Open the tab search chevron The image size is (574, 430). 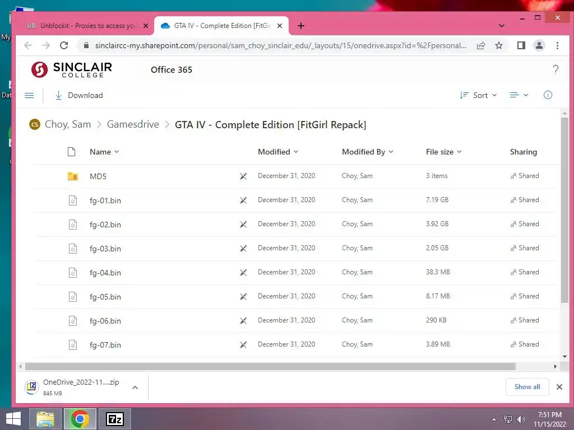coord(502,26)
